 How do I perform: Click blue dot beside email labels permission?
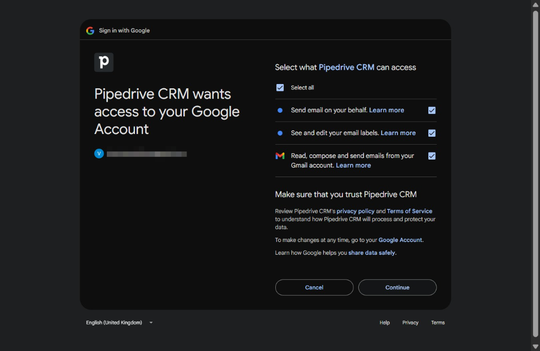point(280,133)
